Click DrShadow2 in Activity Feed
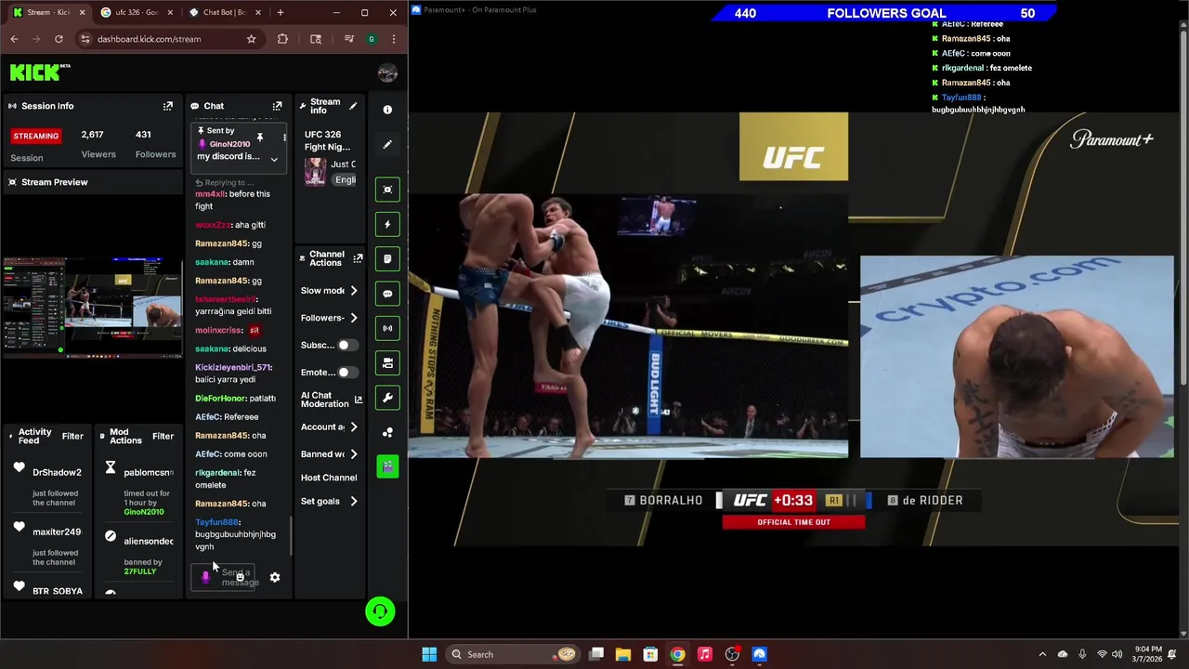 (57, 473)
